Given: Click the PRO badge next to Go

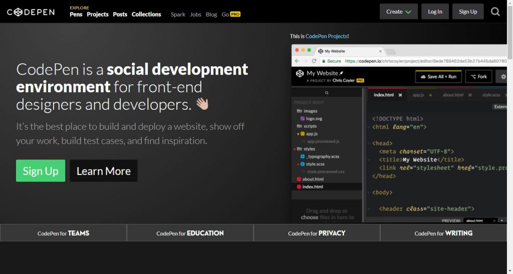Looking at the screenshot, I should (235, 14).
